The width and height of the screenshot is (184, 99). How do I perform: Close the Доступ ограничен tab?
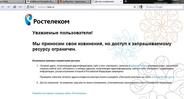coord(121,2)
